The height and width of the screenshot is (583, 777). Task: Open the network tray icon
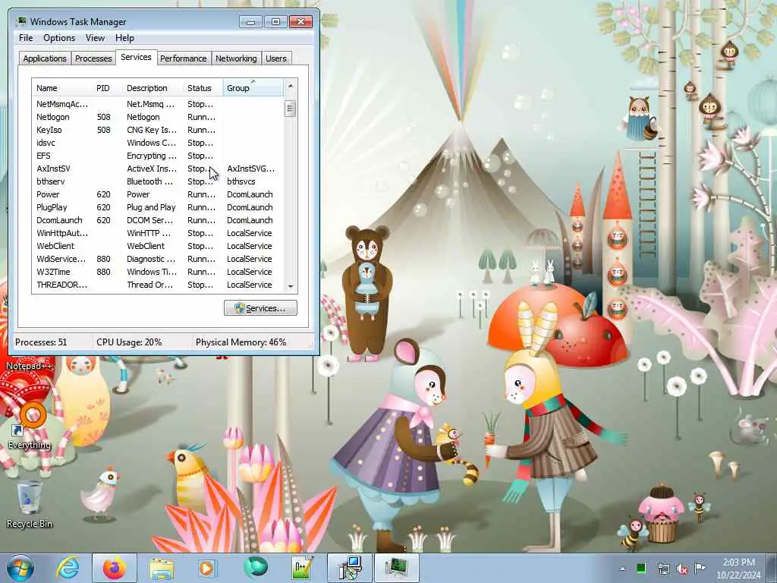pos(663,569)
